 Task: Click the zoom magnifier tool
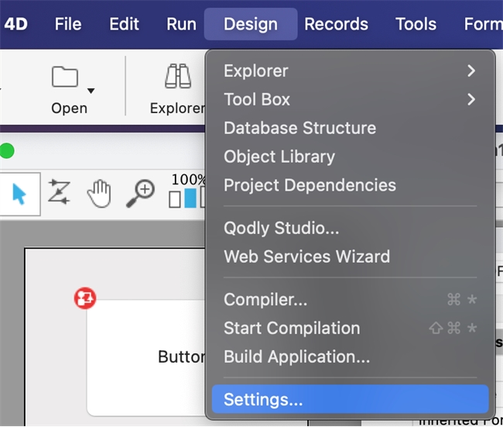[141, 191]
